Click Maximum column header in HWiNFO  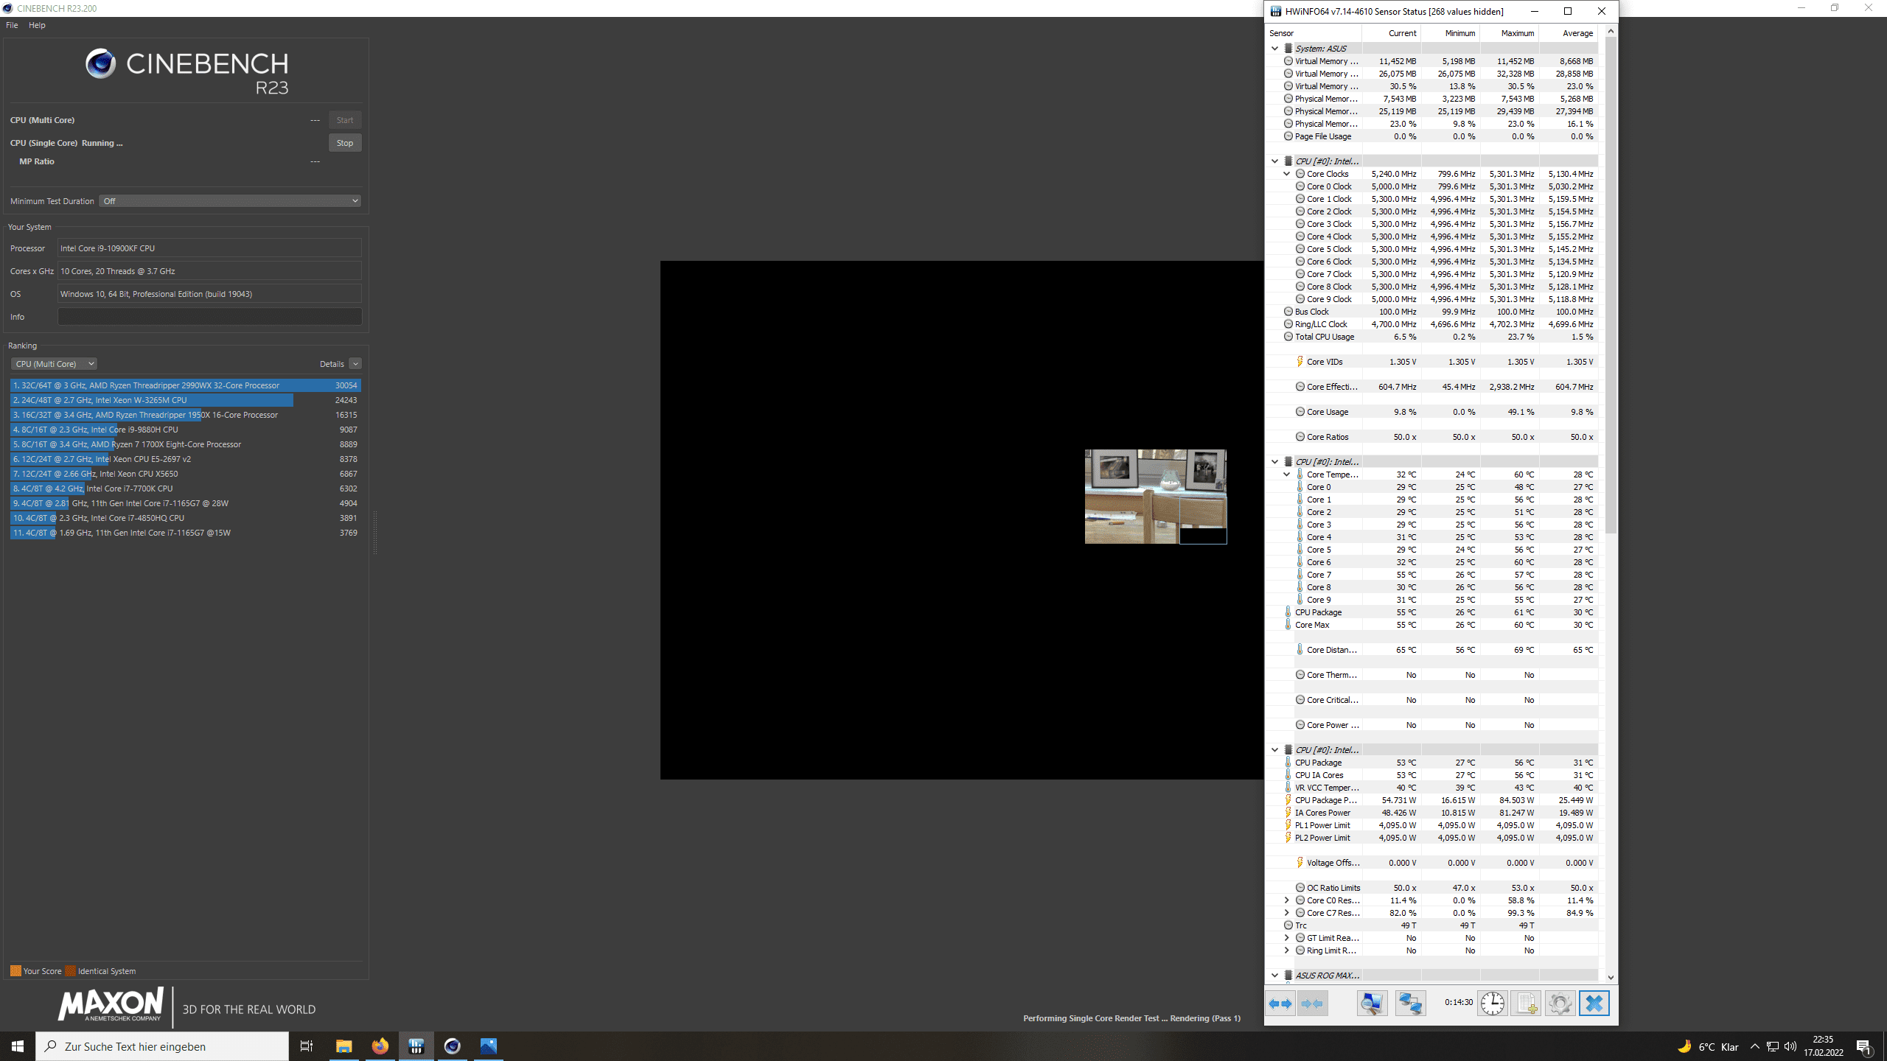(1509, 33)
